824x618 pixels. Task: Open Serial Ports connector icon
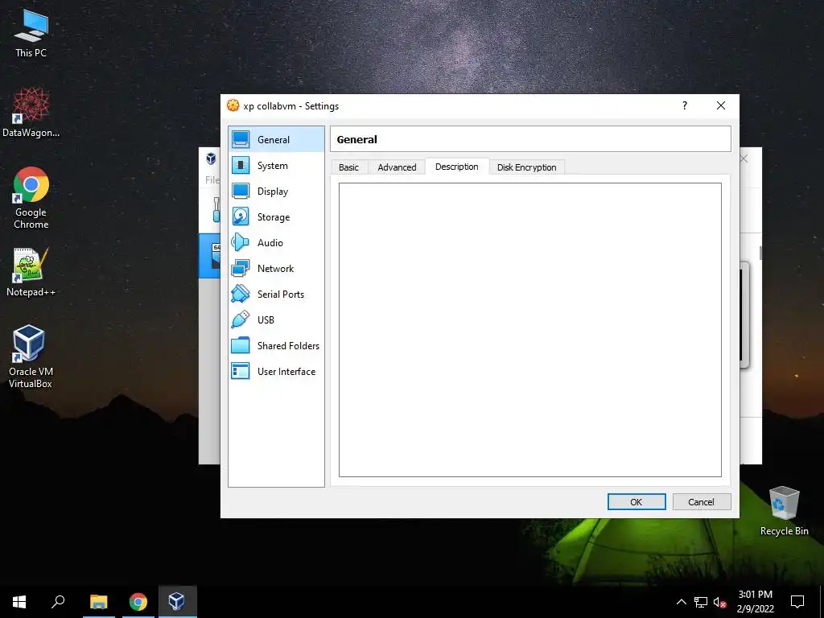[x=241, y=294]
